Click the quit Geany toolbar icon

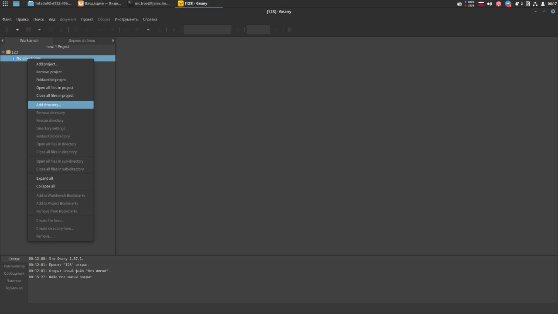coord(290,30)
